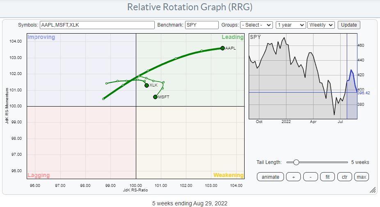Open the Groups select dropdown
Image resolution: width=380 pixels, height=207 pixels.
(x=256, y=25)
